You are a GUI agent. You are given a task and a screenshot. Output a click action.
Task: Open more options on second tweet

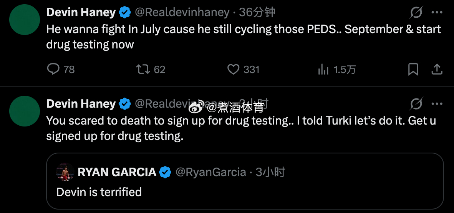click(437, 104)
